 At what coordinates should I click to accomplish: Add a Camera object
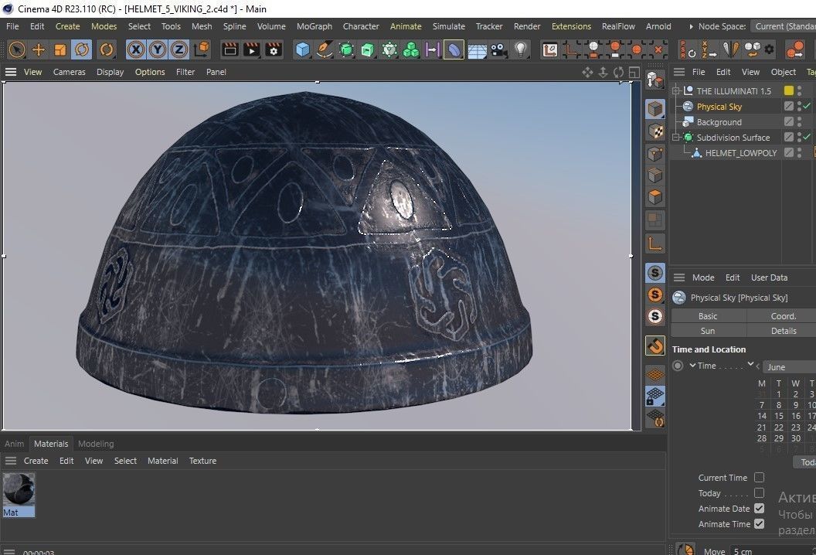pyautogui.click(x=498, y=49)
